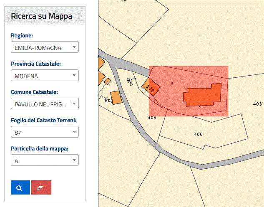Expand the Foglio del Catasto Terreni dropdown

[44, 132]
